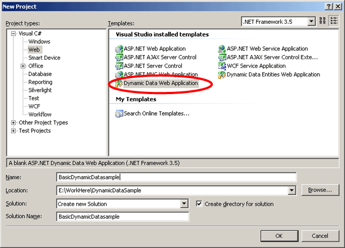Close the New Project dialog
This screenshot has height=248, width=345.
(338, 7)
